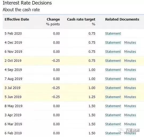Image resolution: width=144 pixels, height=137 pixels.
Task: Open the 4 Dec 2019 Statement link
Action: 113,43
